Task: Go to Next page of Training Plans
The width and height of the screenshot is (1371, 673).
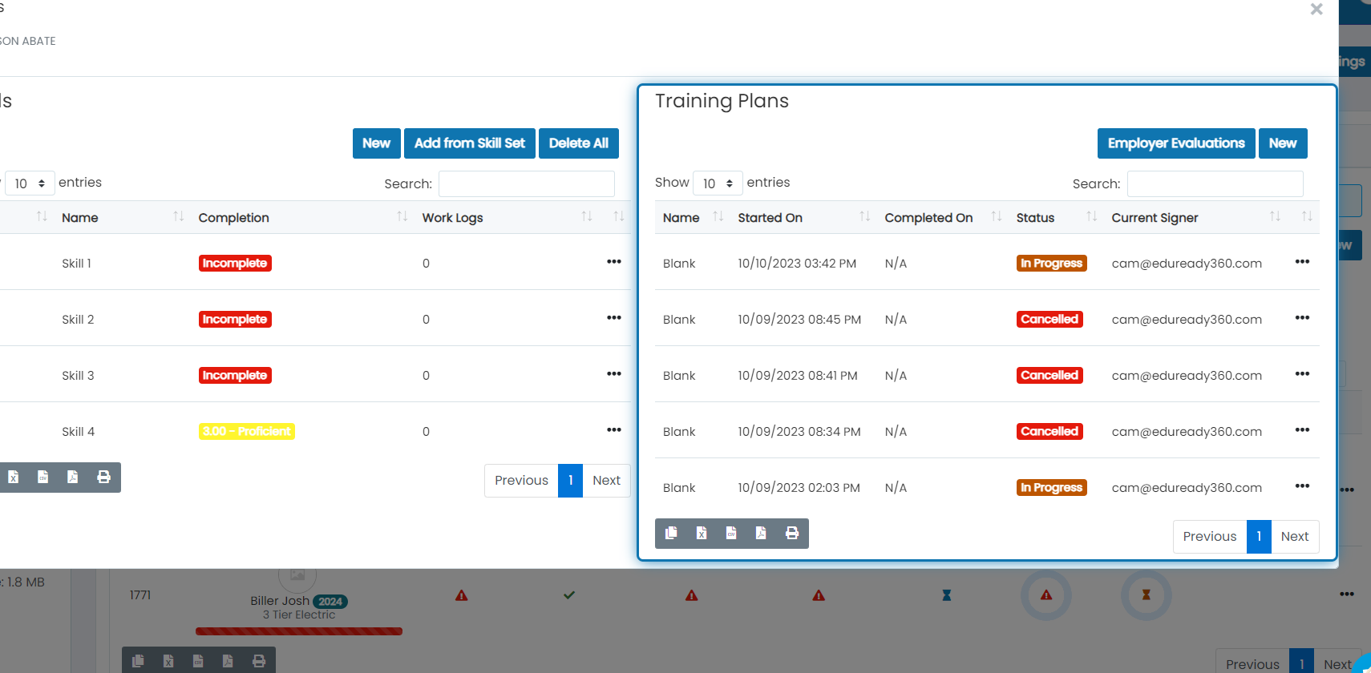Action: 1295,537
